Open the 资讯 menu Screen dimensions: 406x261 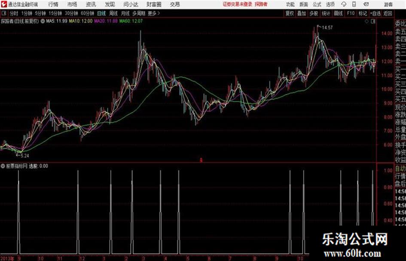pyautogui.click(x=91, y=4)
